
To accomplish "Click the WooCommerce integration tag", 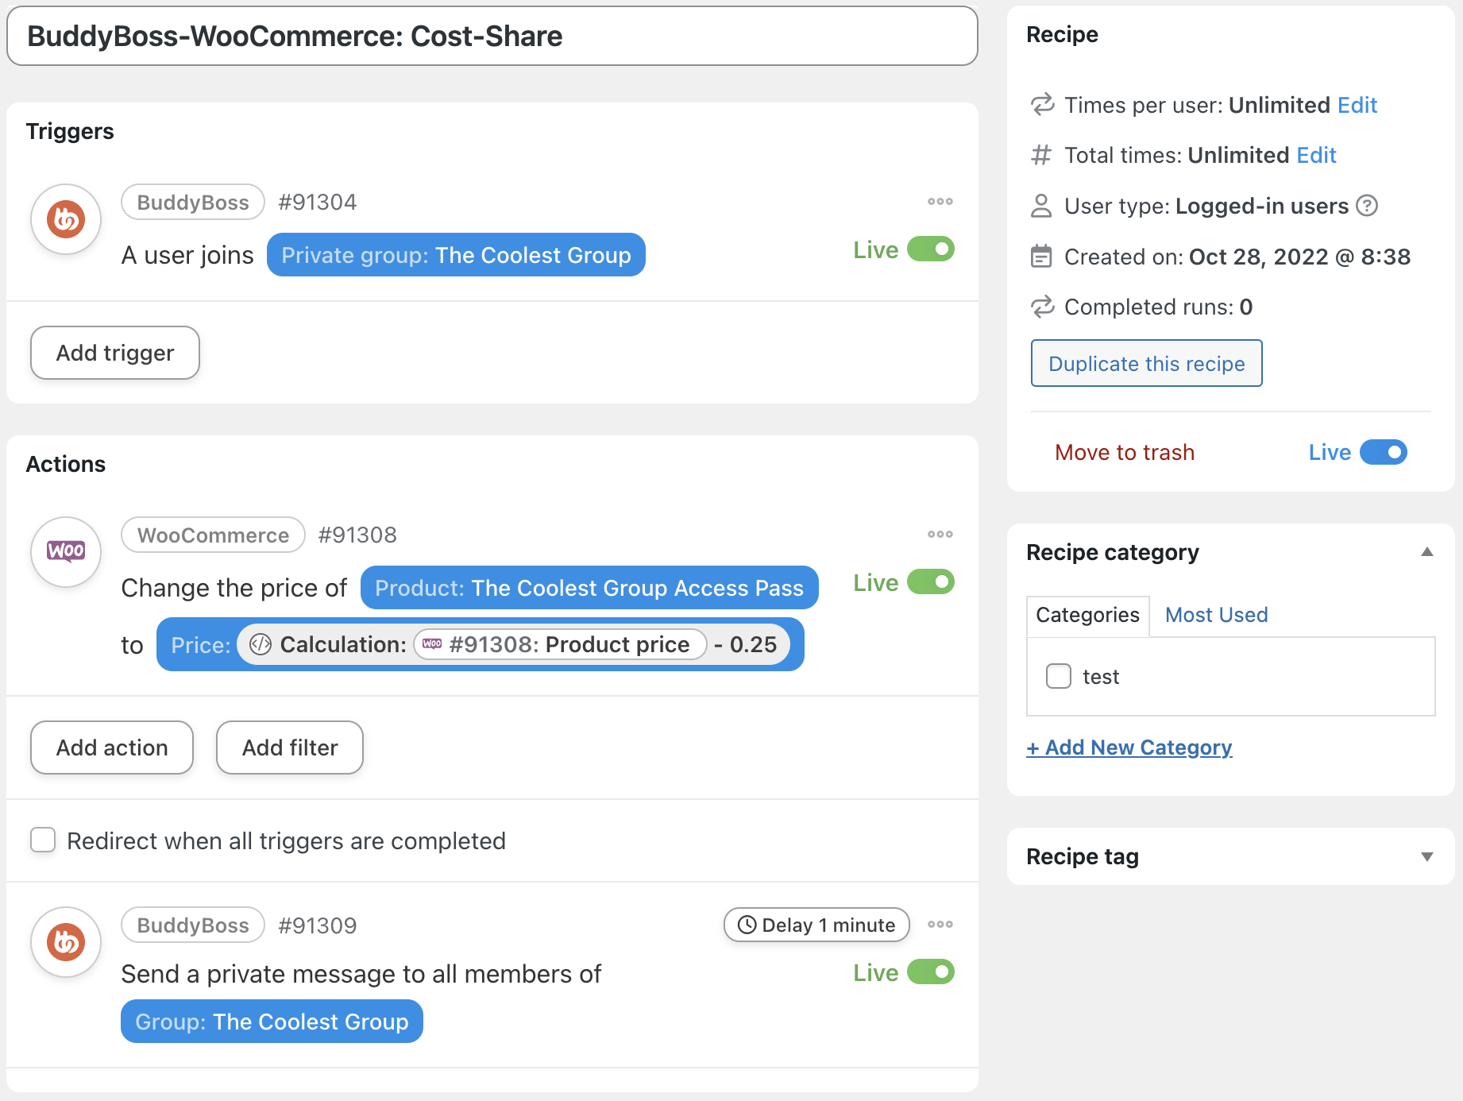I will point(213,535).
